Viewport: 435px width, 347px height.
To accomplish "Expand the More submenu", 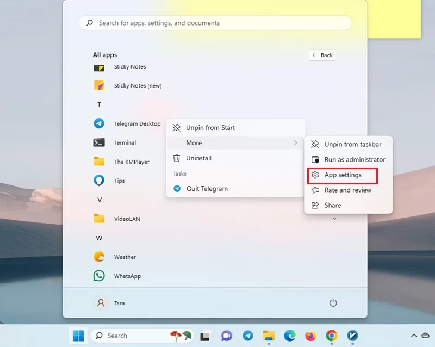I will click(x=235, y=143).
